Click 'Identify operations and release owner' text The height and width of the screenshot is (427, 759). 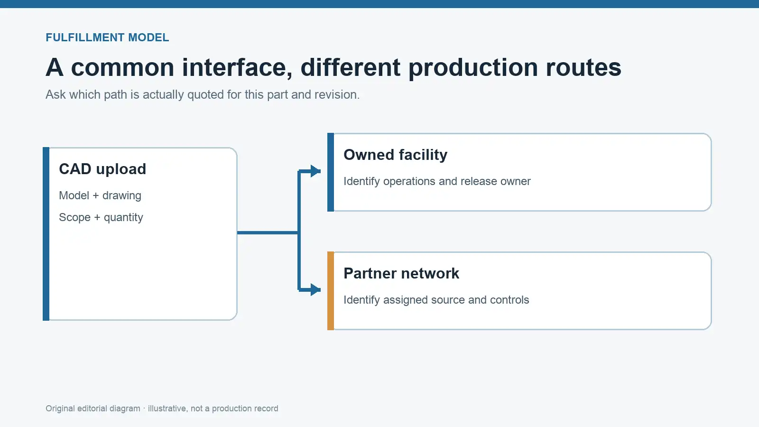point(437,181)
